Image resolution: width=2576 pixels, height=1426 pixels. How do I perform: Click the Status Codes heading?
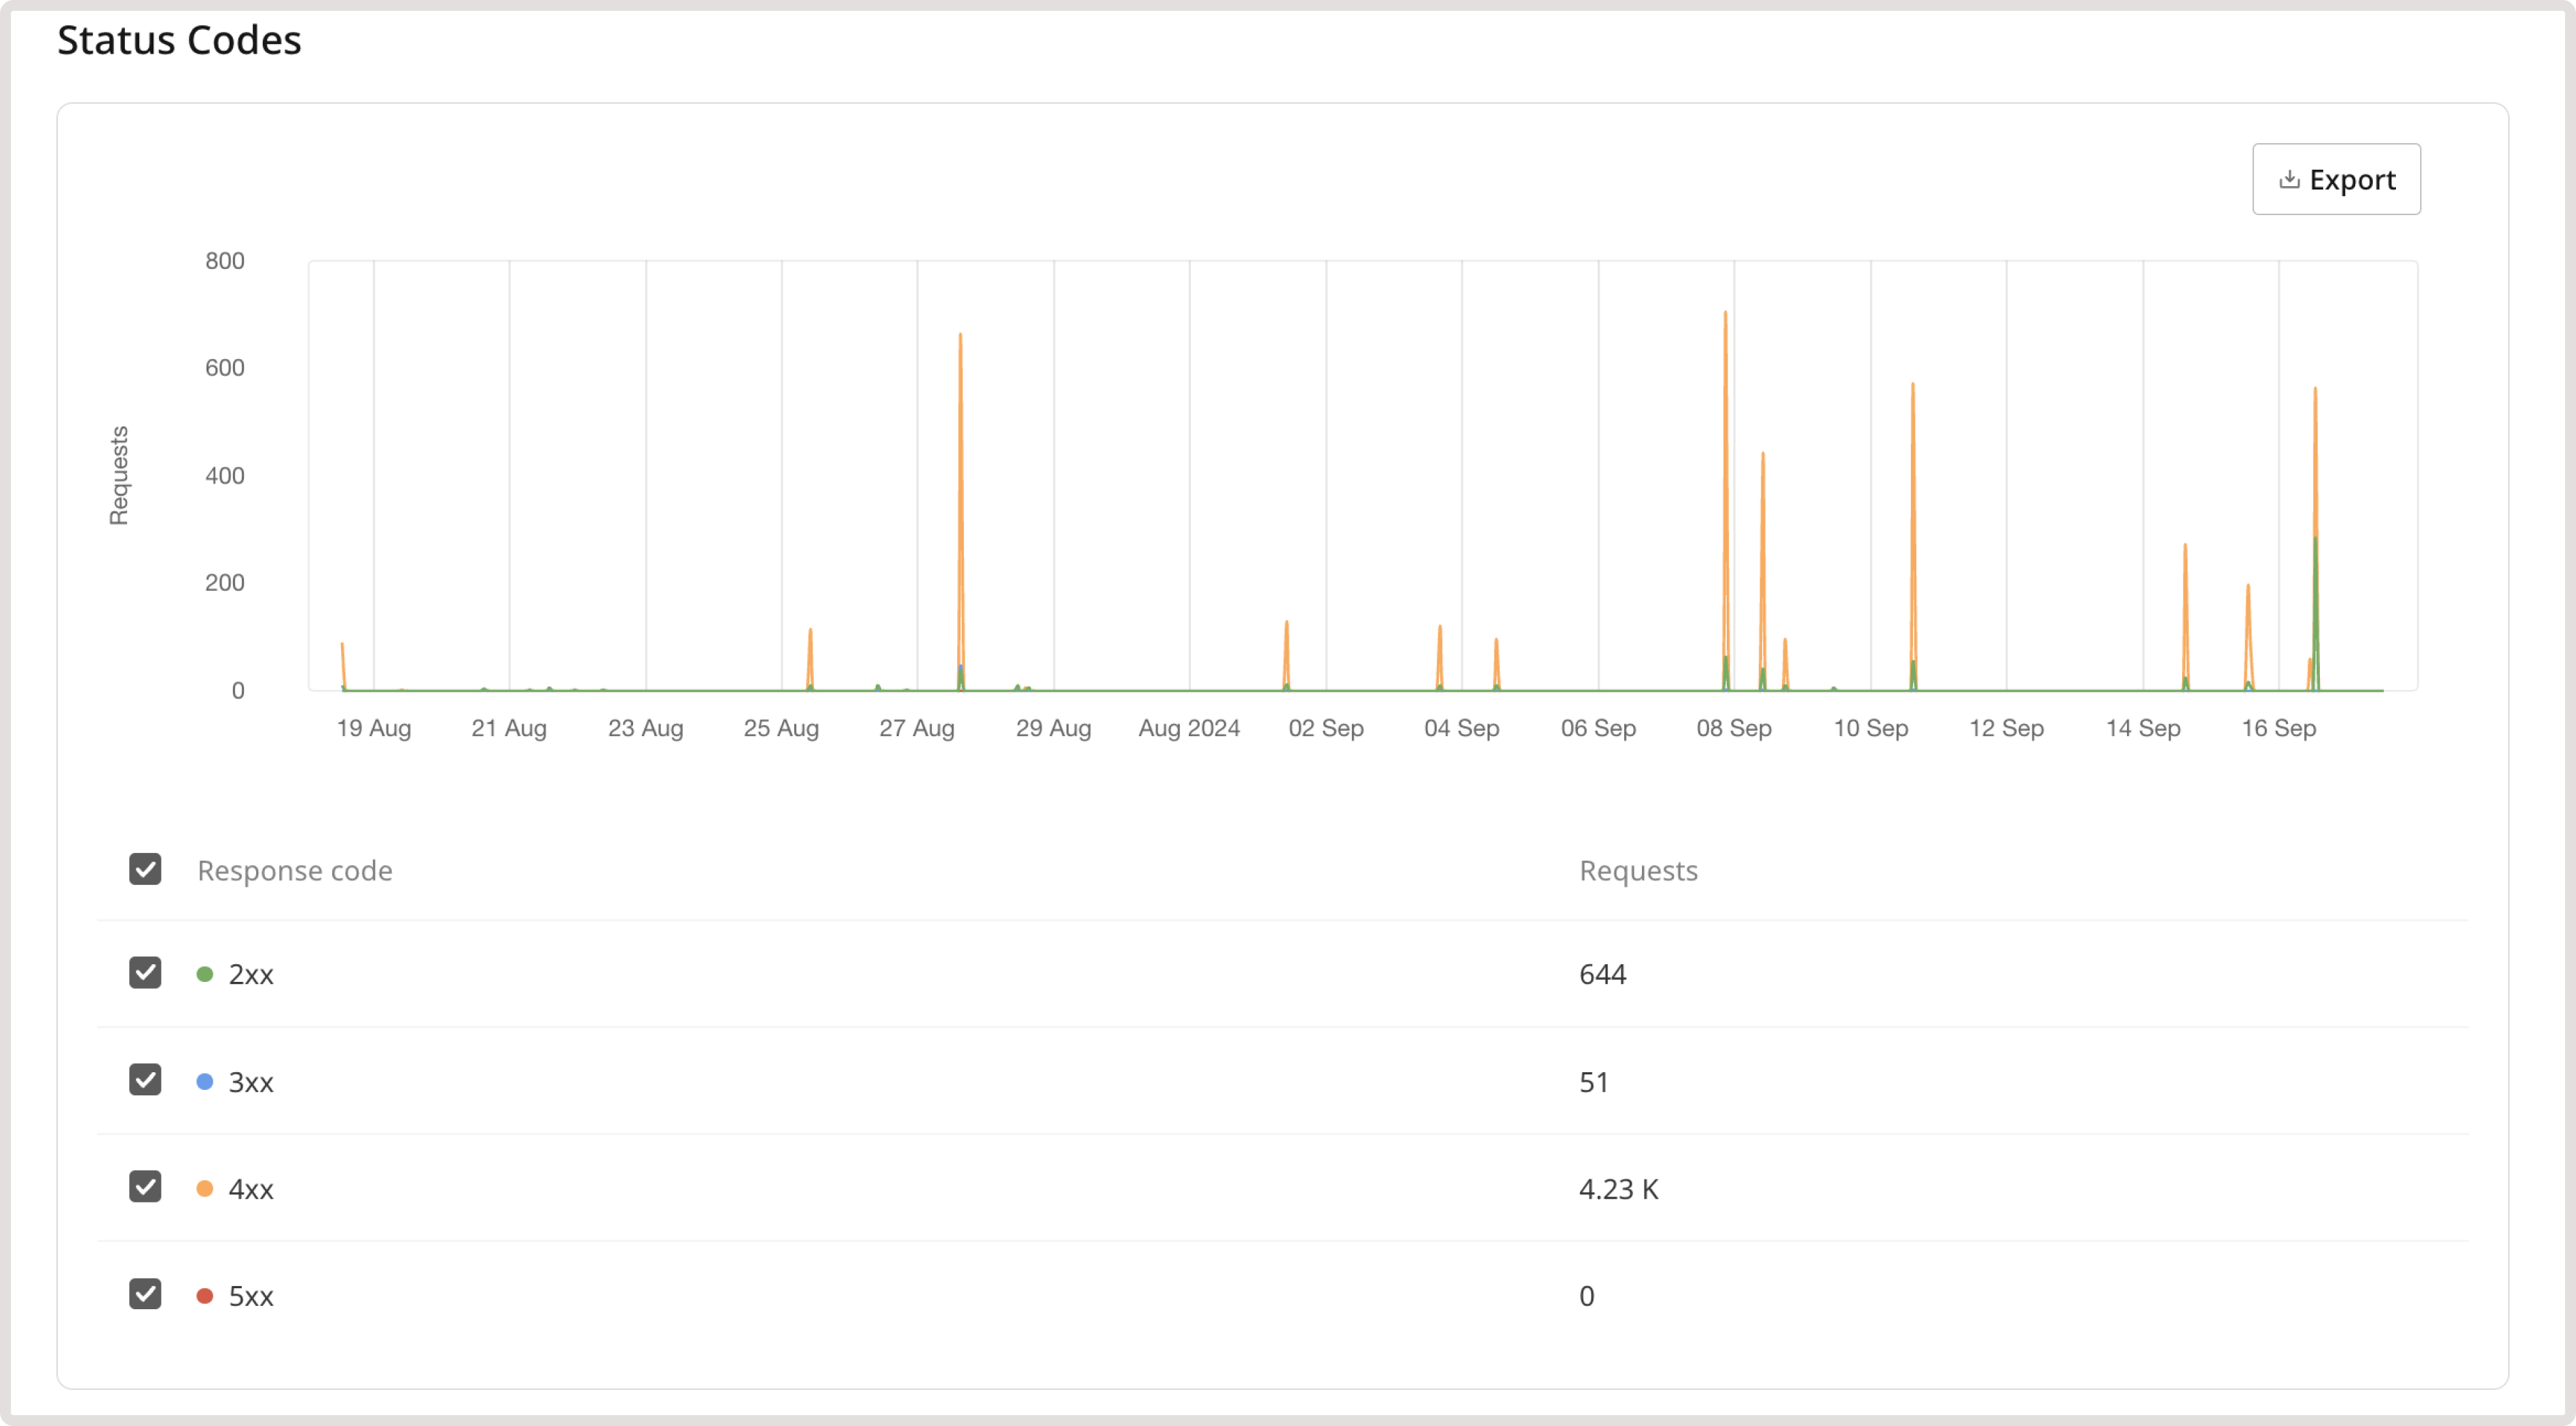point(180,40)
